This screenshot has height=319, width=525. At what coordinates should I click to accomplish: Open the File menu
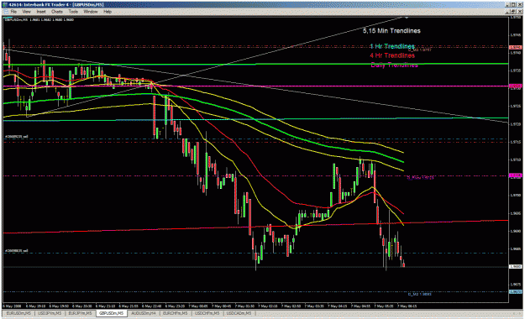(13, 12)
